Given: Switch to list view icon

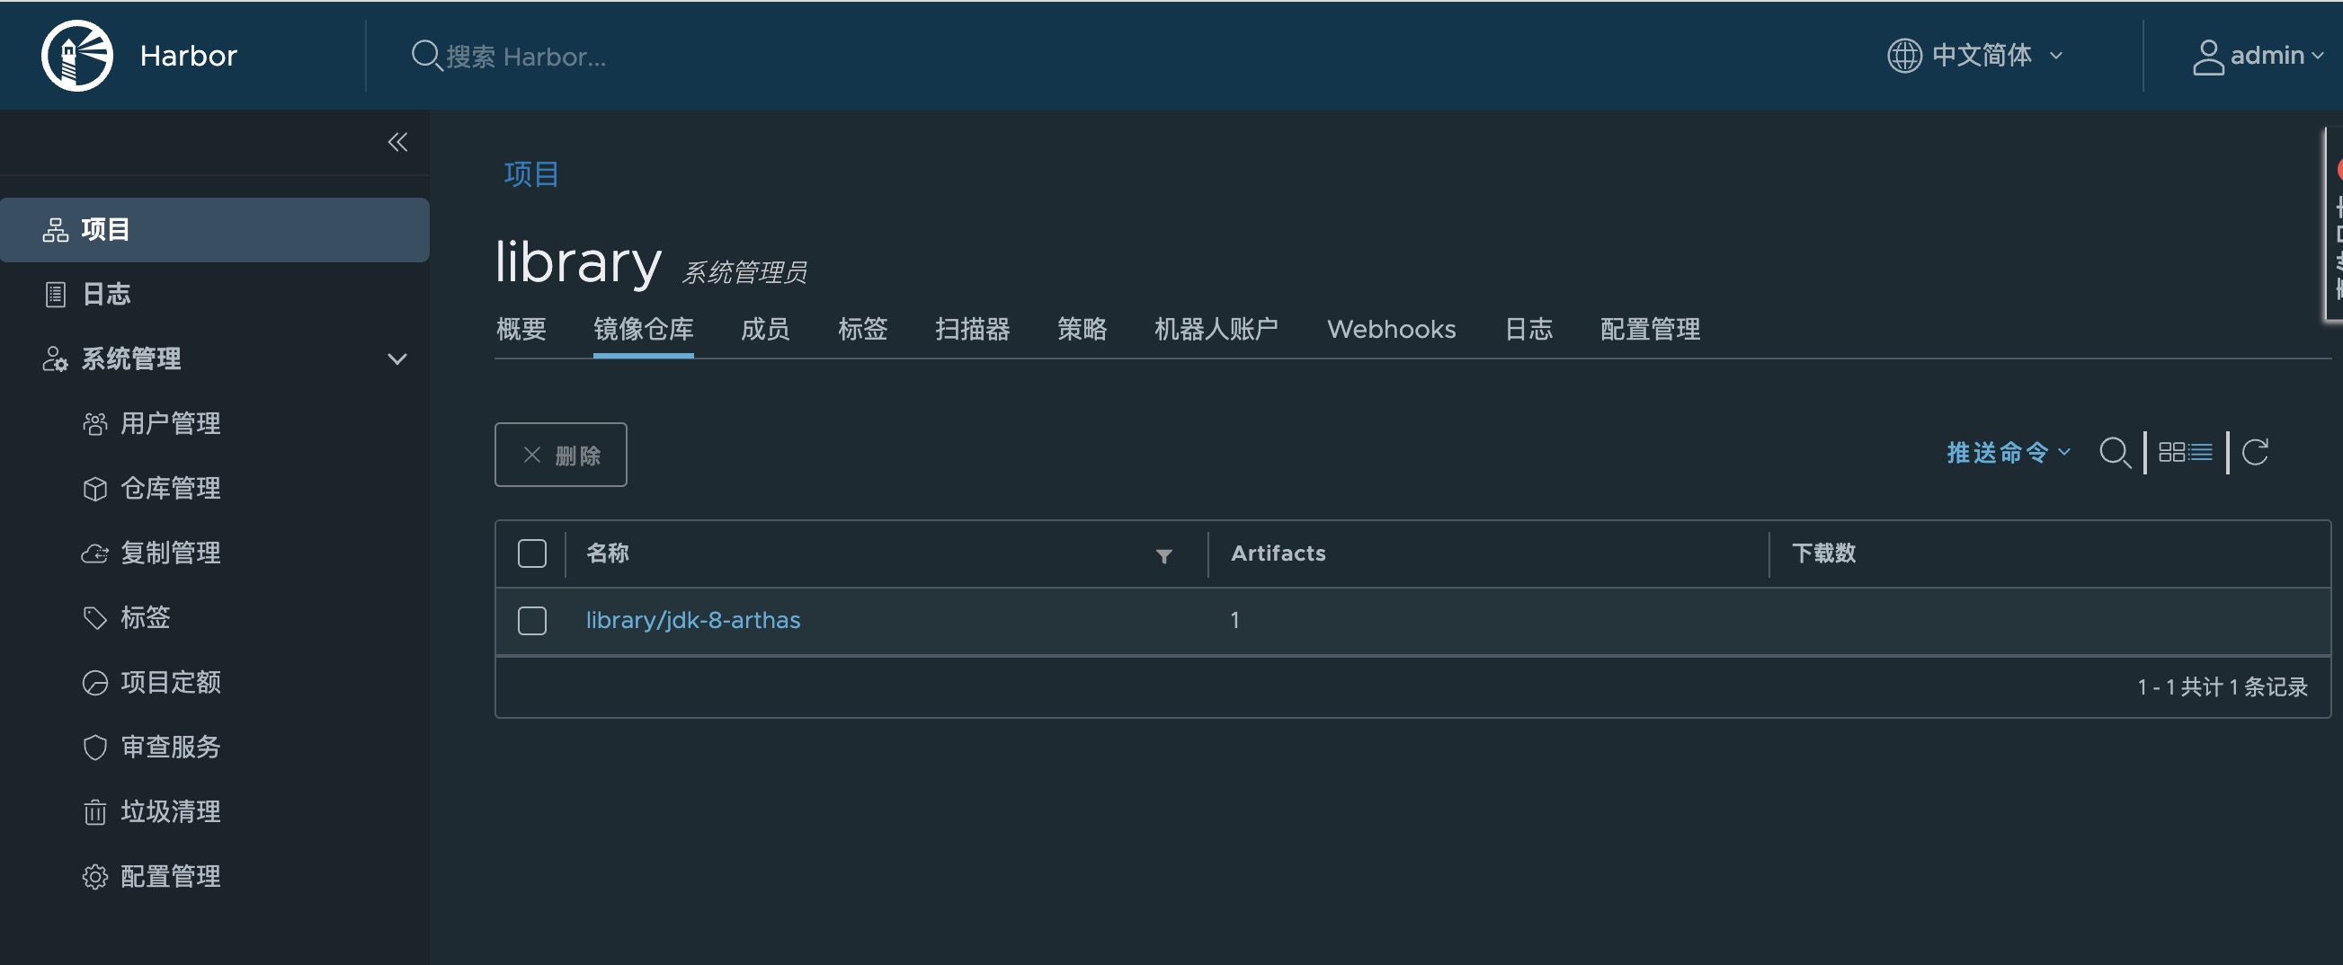Looking at the screenshot, I should pos(2200,452).
